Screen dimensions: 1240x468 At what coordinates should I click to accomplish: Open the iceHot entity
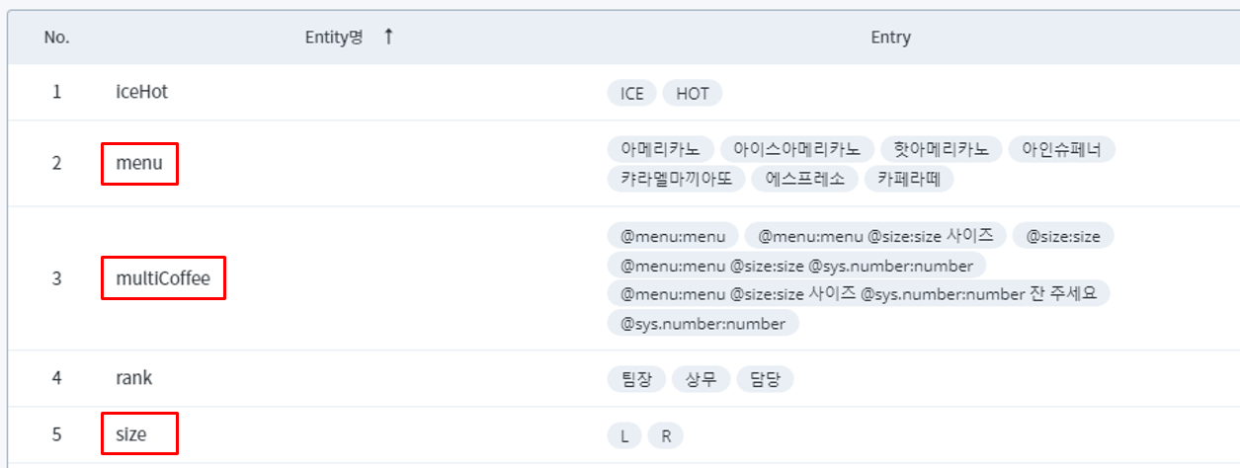(141, 92)
